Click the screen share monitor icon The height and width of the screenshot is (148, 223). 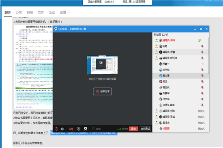pos(79,129)
